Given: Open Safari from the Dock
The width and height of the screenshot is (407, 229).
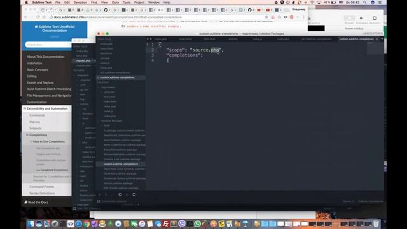Looking at the screenshot, I should tap(78, 223).
